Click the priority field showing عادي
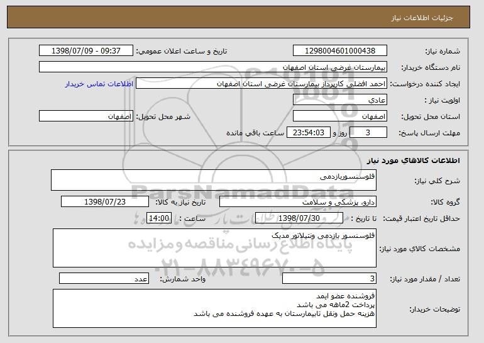 [x=340, y=100]
